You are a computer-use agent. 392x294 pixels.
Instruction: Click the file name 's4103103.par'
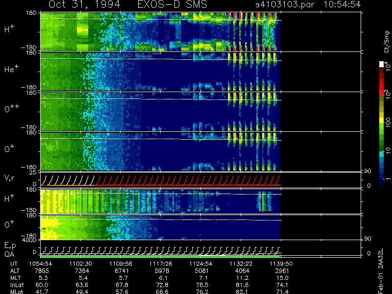coord(285,4)
